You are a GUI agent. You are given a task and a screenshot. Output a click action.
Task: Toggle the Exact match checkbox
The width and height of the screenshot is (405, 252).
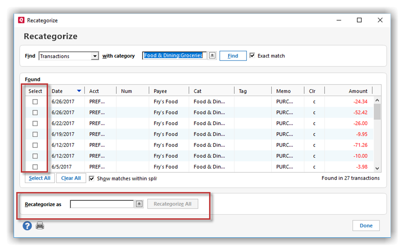point(253,56)
